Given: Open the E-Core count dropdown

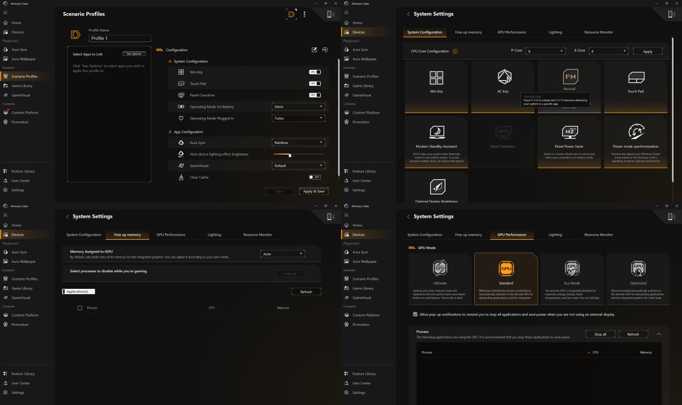Looking at the screenshot, I should point(608,51).
